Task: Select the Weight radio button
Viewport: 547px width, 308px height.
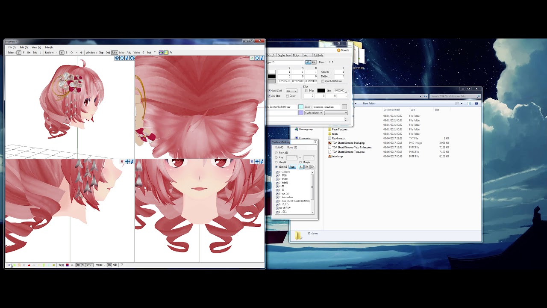Action: click(x=276, y=162)
